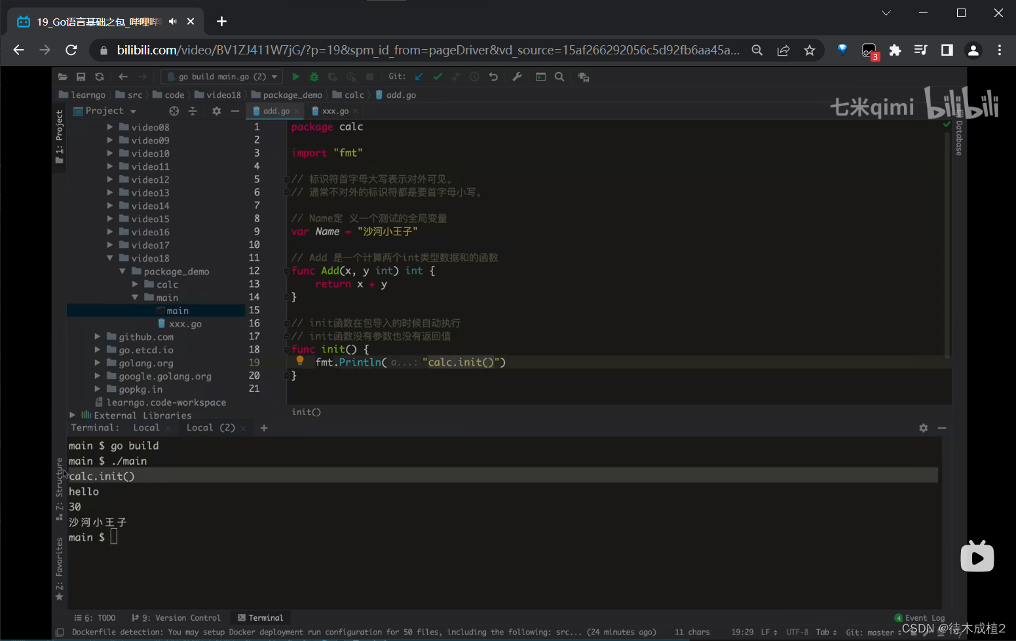Click the Git rollback undo arrow
The width and height of the screenshot is (1016, 641).
click(x=493, y=77)
